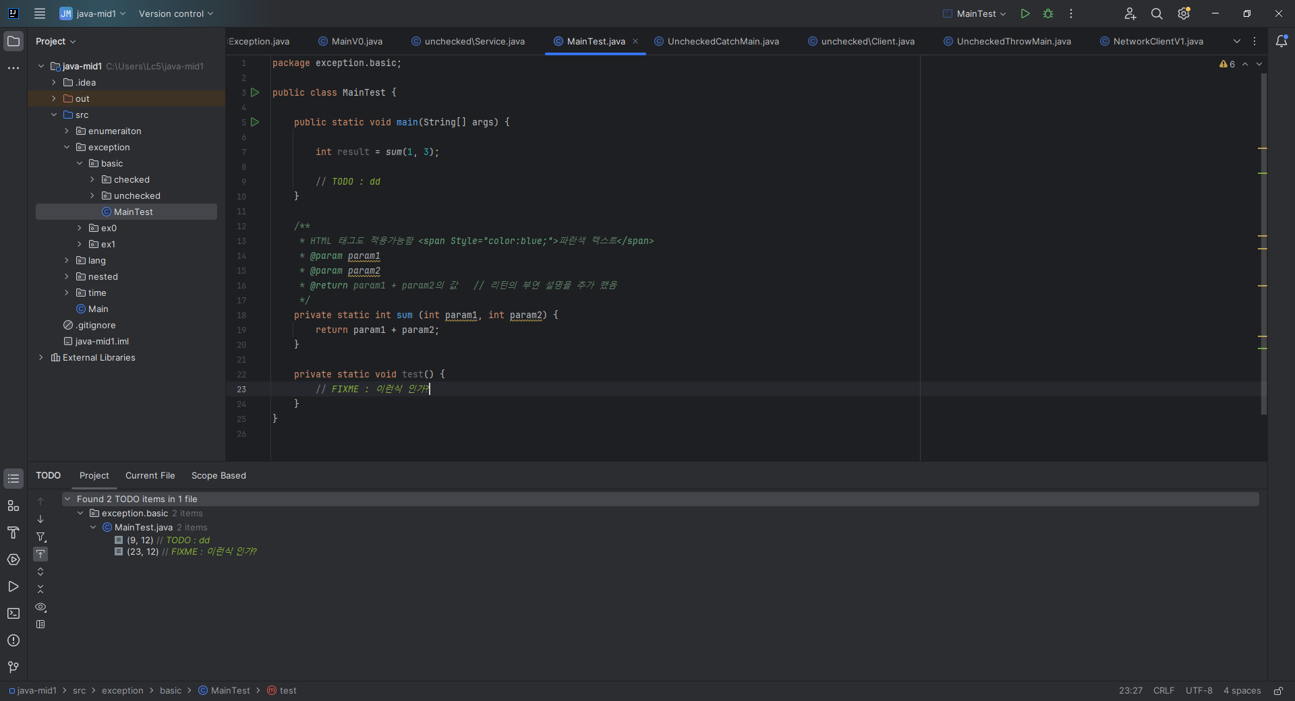
Task: Open IDE settings gear
Action: (1184, 13)
